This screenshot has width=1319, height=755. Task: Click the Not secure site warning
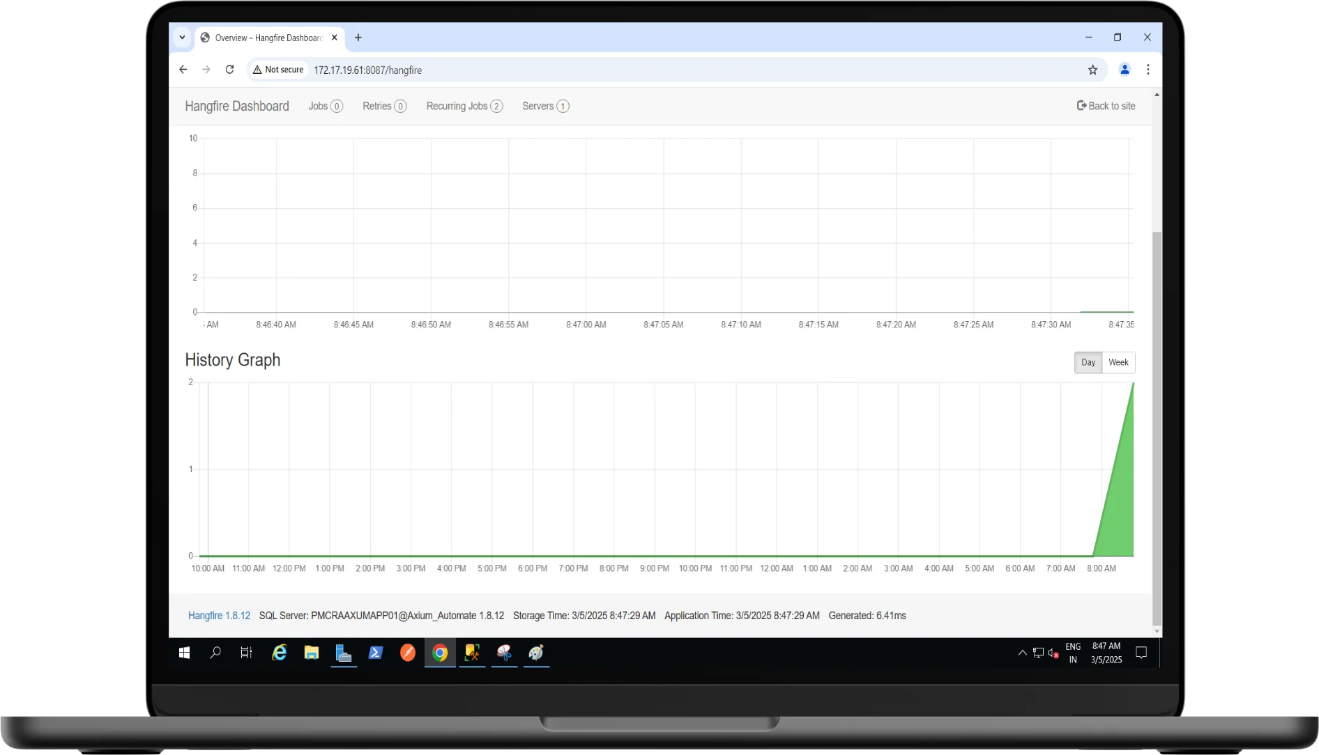[278, 70]
